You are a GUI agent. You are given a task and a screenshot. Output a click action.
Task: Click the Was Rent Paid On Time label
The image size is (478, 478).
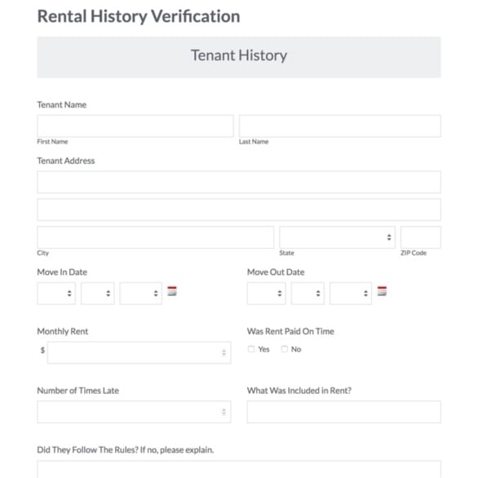click(291, 331)
